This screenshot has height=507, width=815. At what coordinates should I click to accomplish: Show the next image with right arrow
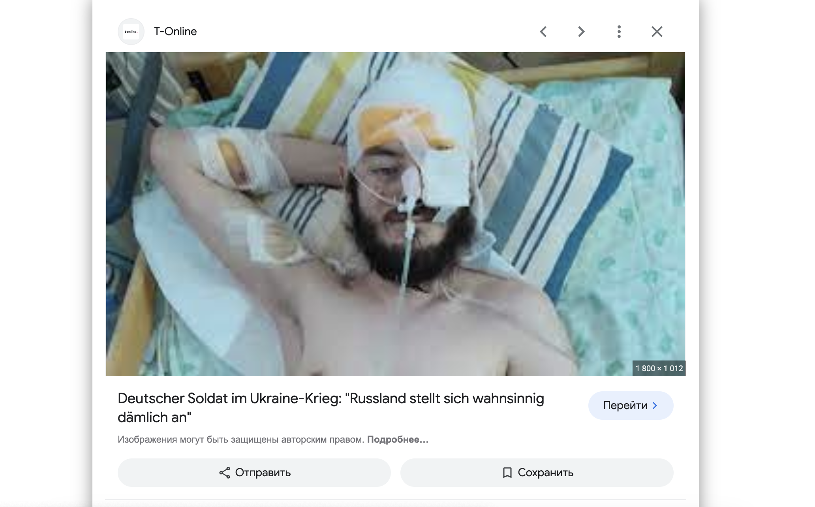tap(581, 32)
